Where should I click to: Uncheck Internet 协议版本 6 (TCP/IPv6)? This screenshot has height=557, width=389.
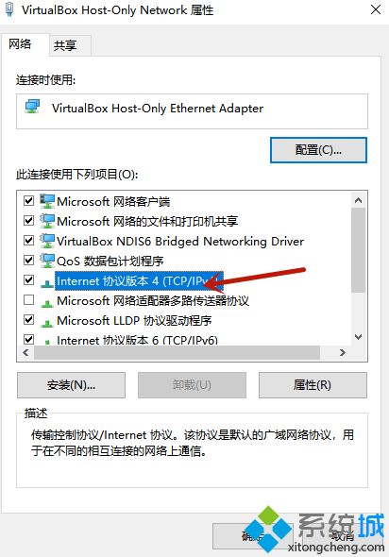point(28,339)
